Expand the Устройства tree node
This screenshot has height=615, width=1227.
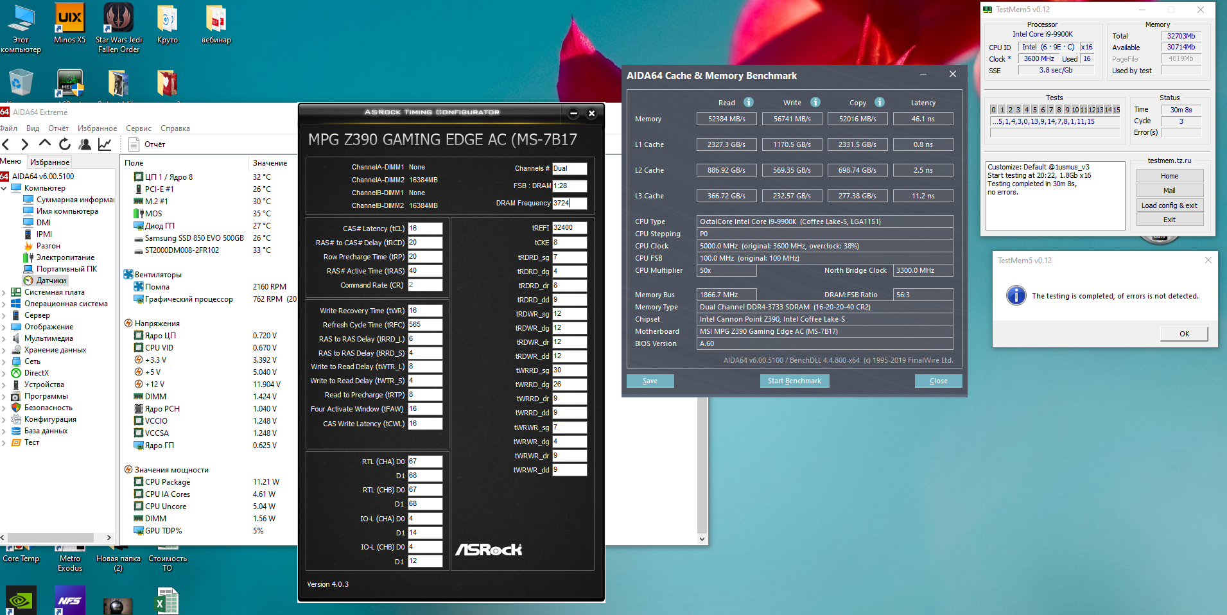(4, 385)
